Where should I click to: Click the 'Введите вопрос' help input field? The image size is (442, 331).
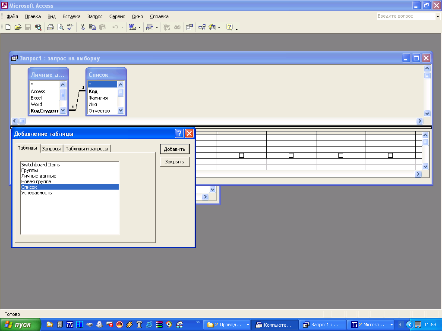click(406, 16)
